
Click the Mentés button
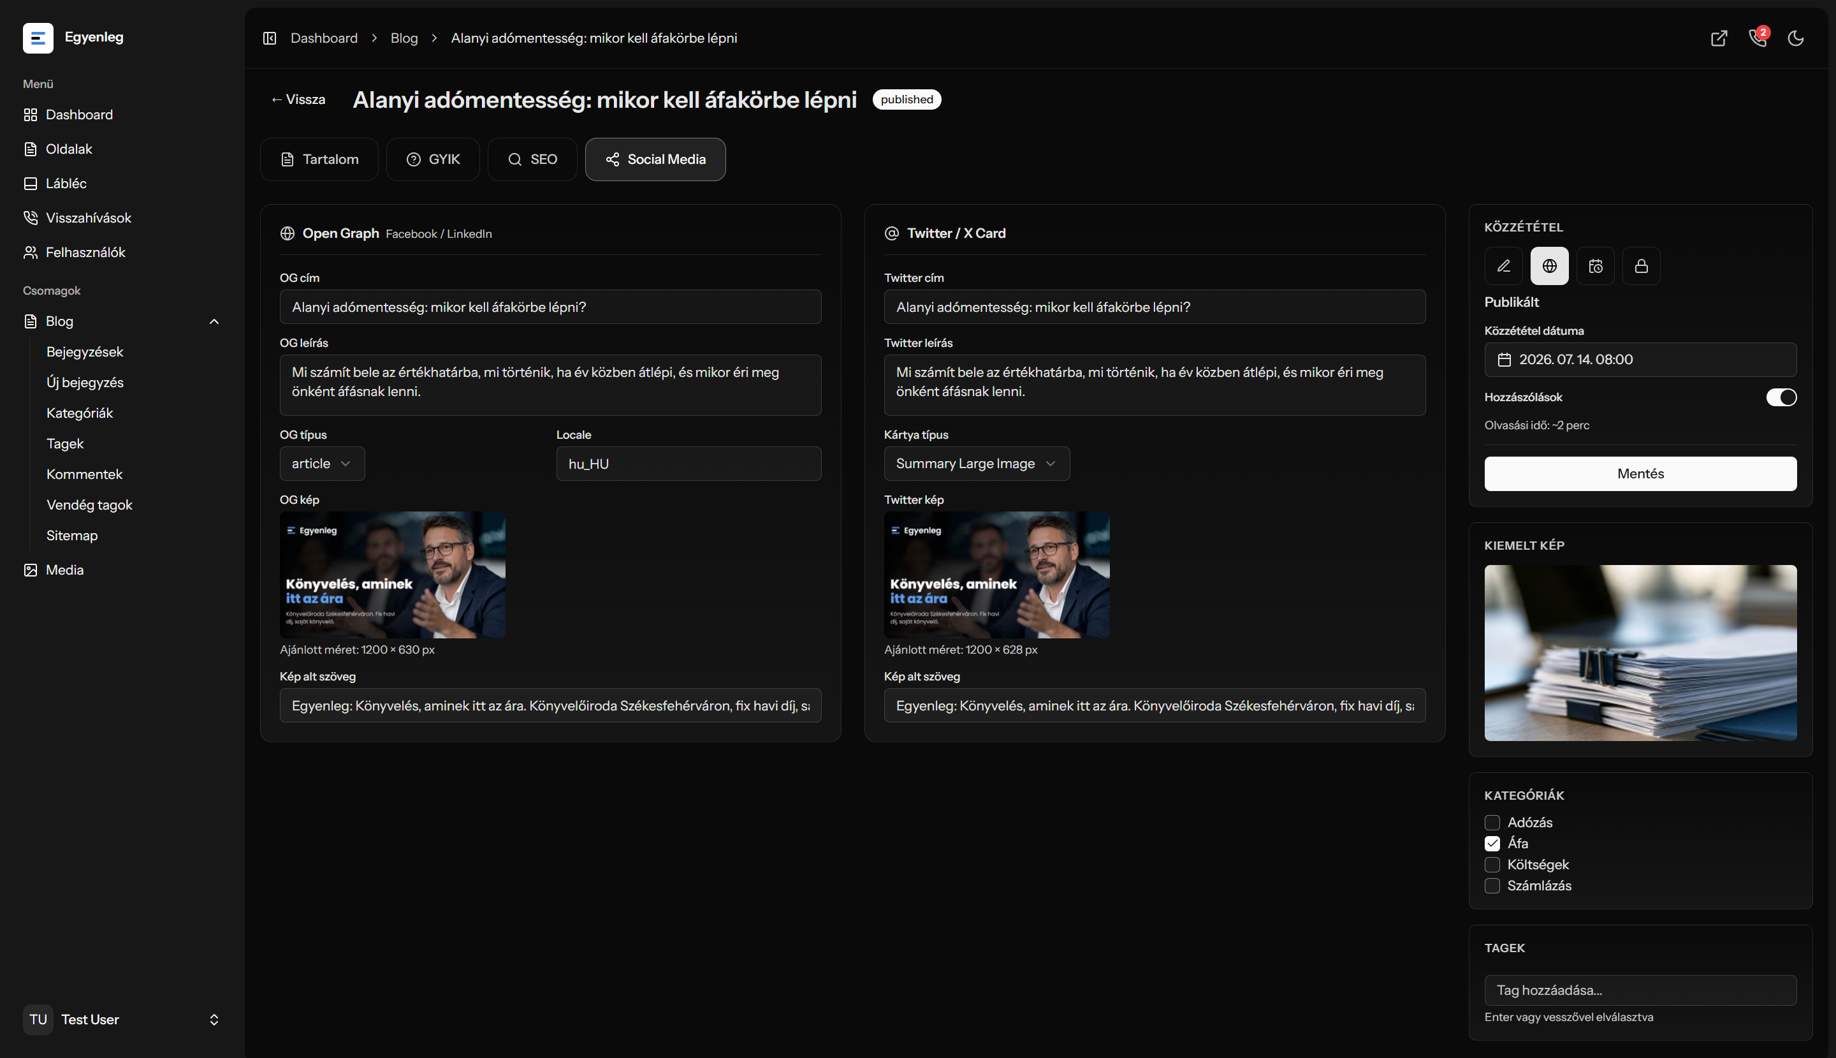pos(1640,474)
